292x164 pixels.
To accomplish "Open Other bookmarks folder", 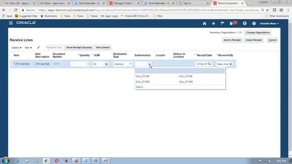I will pyautogui.click(x=277, y=16).
